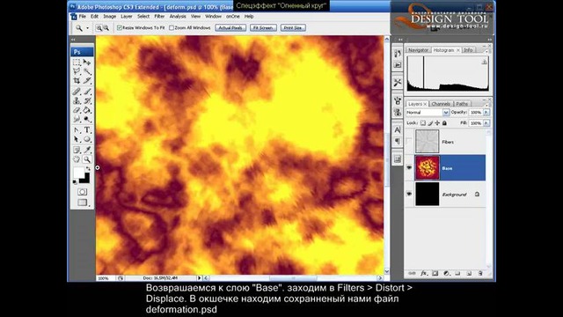This screenshot has height=317, width=563.
Task: Change the screen mode icon in toolbox
Action: click(x=82, y=203)
